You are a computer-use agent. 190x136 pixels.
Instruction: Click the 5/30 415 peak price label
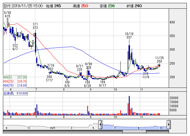[8, 15]
